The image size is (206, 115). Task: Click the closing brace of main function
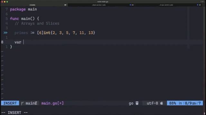(11, 47)
